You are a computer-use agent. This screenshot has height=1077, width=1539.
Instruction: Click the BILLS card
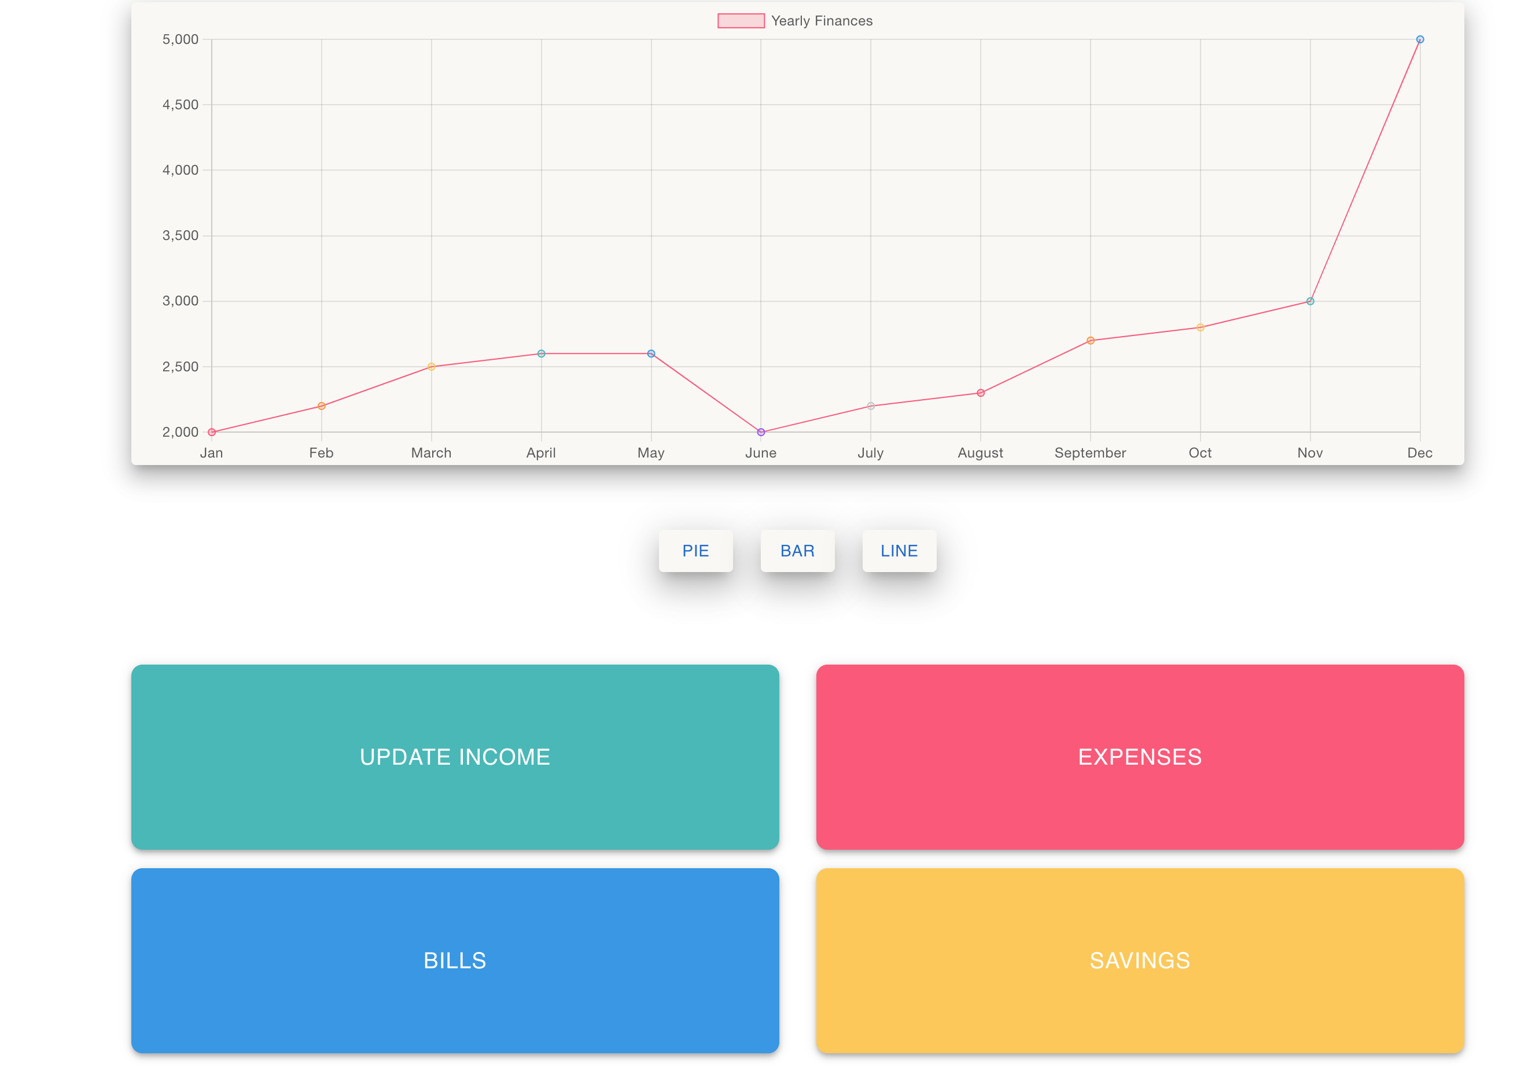(x=455, y=960)
